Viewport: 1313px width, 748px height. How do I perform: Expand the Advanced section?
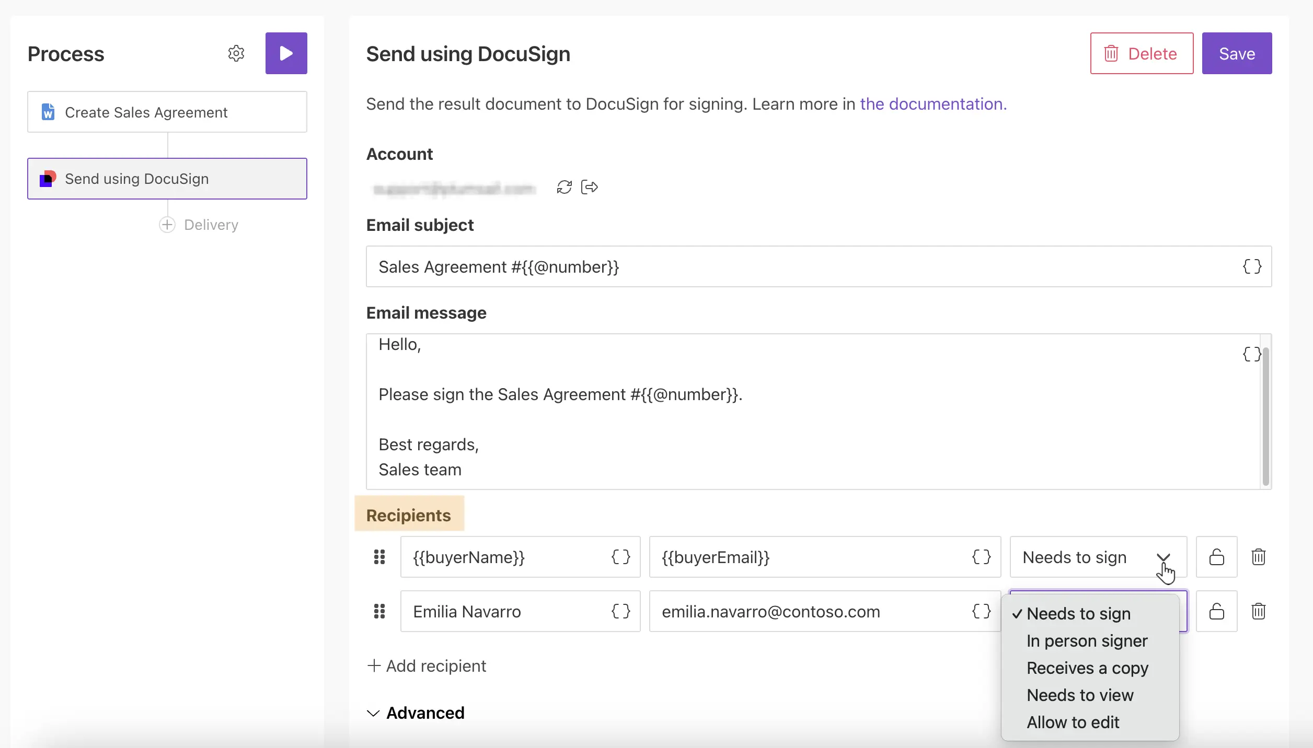pyautogui.click(x=416, y=713)
